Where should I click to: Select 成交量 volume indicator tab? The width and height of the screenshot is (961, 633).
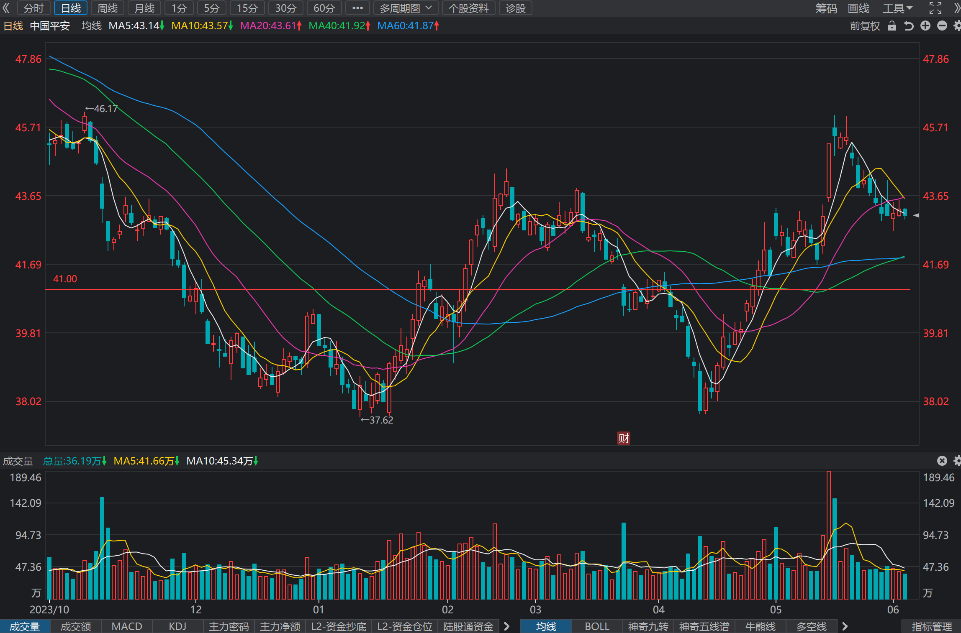[x=25, y=626]
